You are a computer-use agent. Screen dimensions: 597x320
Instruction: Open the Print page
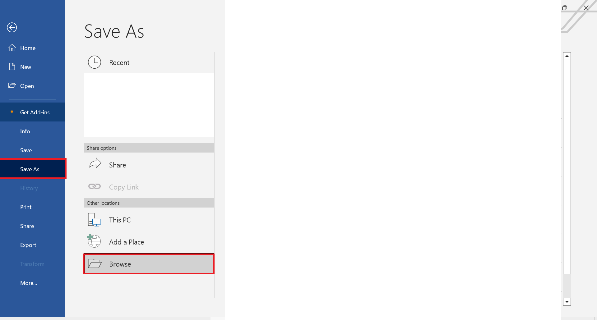click(26, 207)
